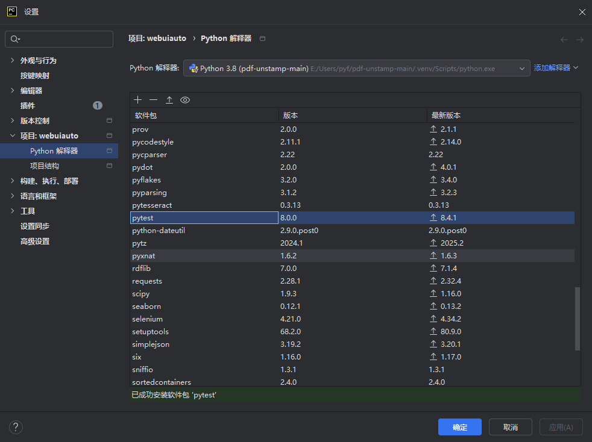
Task: Click the help question mark icon
Action: [x=16, y=428]
